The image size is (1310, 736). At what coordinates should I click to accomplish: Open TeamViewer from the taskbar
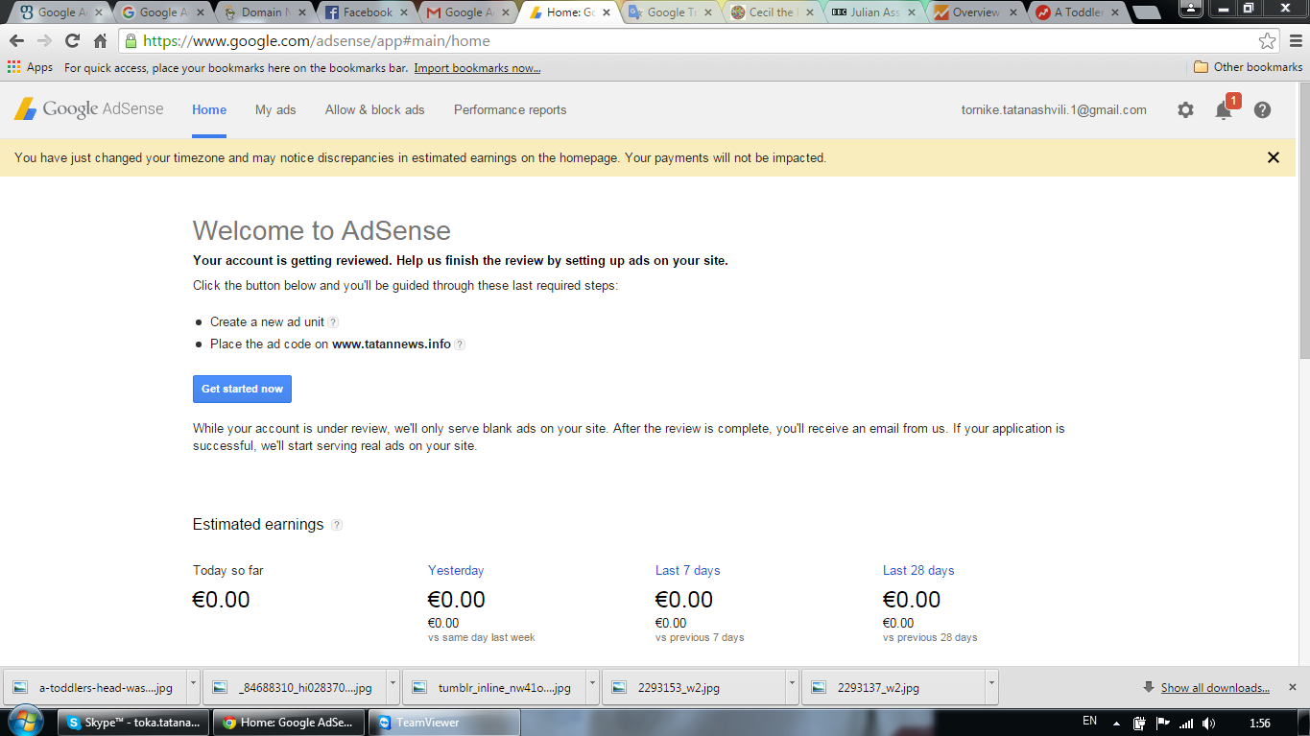tap(444, 723)
